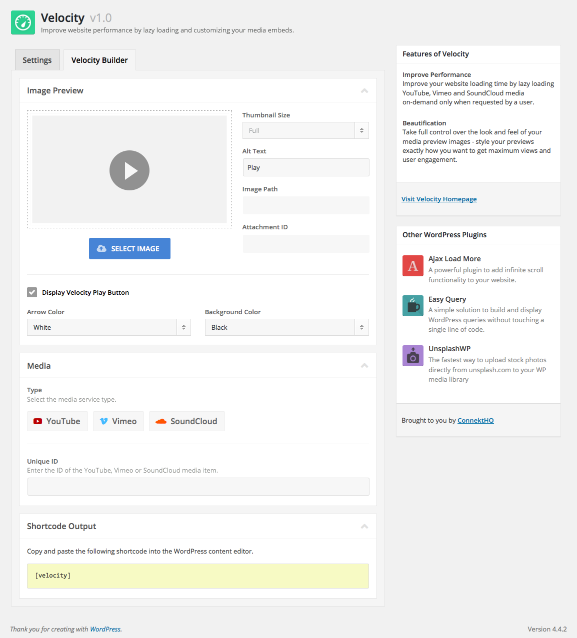
Task: Click the Velocity speedometer logo icon
Action: pos(23,22)
